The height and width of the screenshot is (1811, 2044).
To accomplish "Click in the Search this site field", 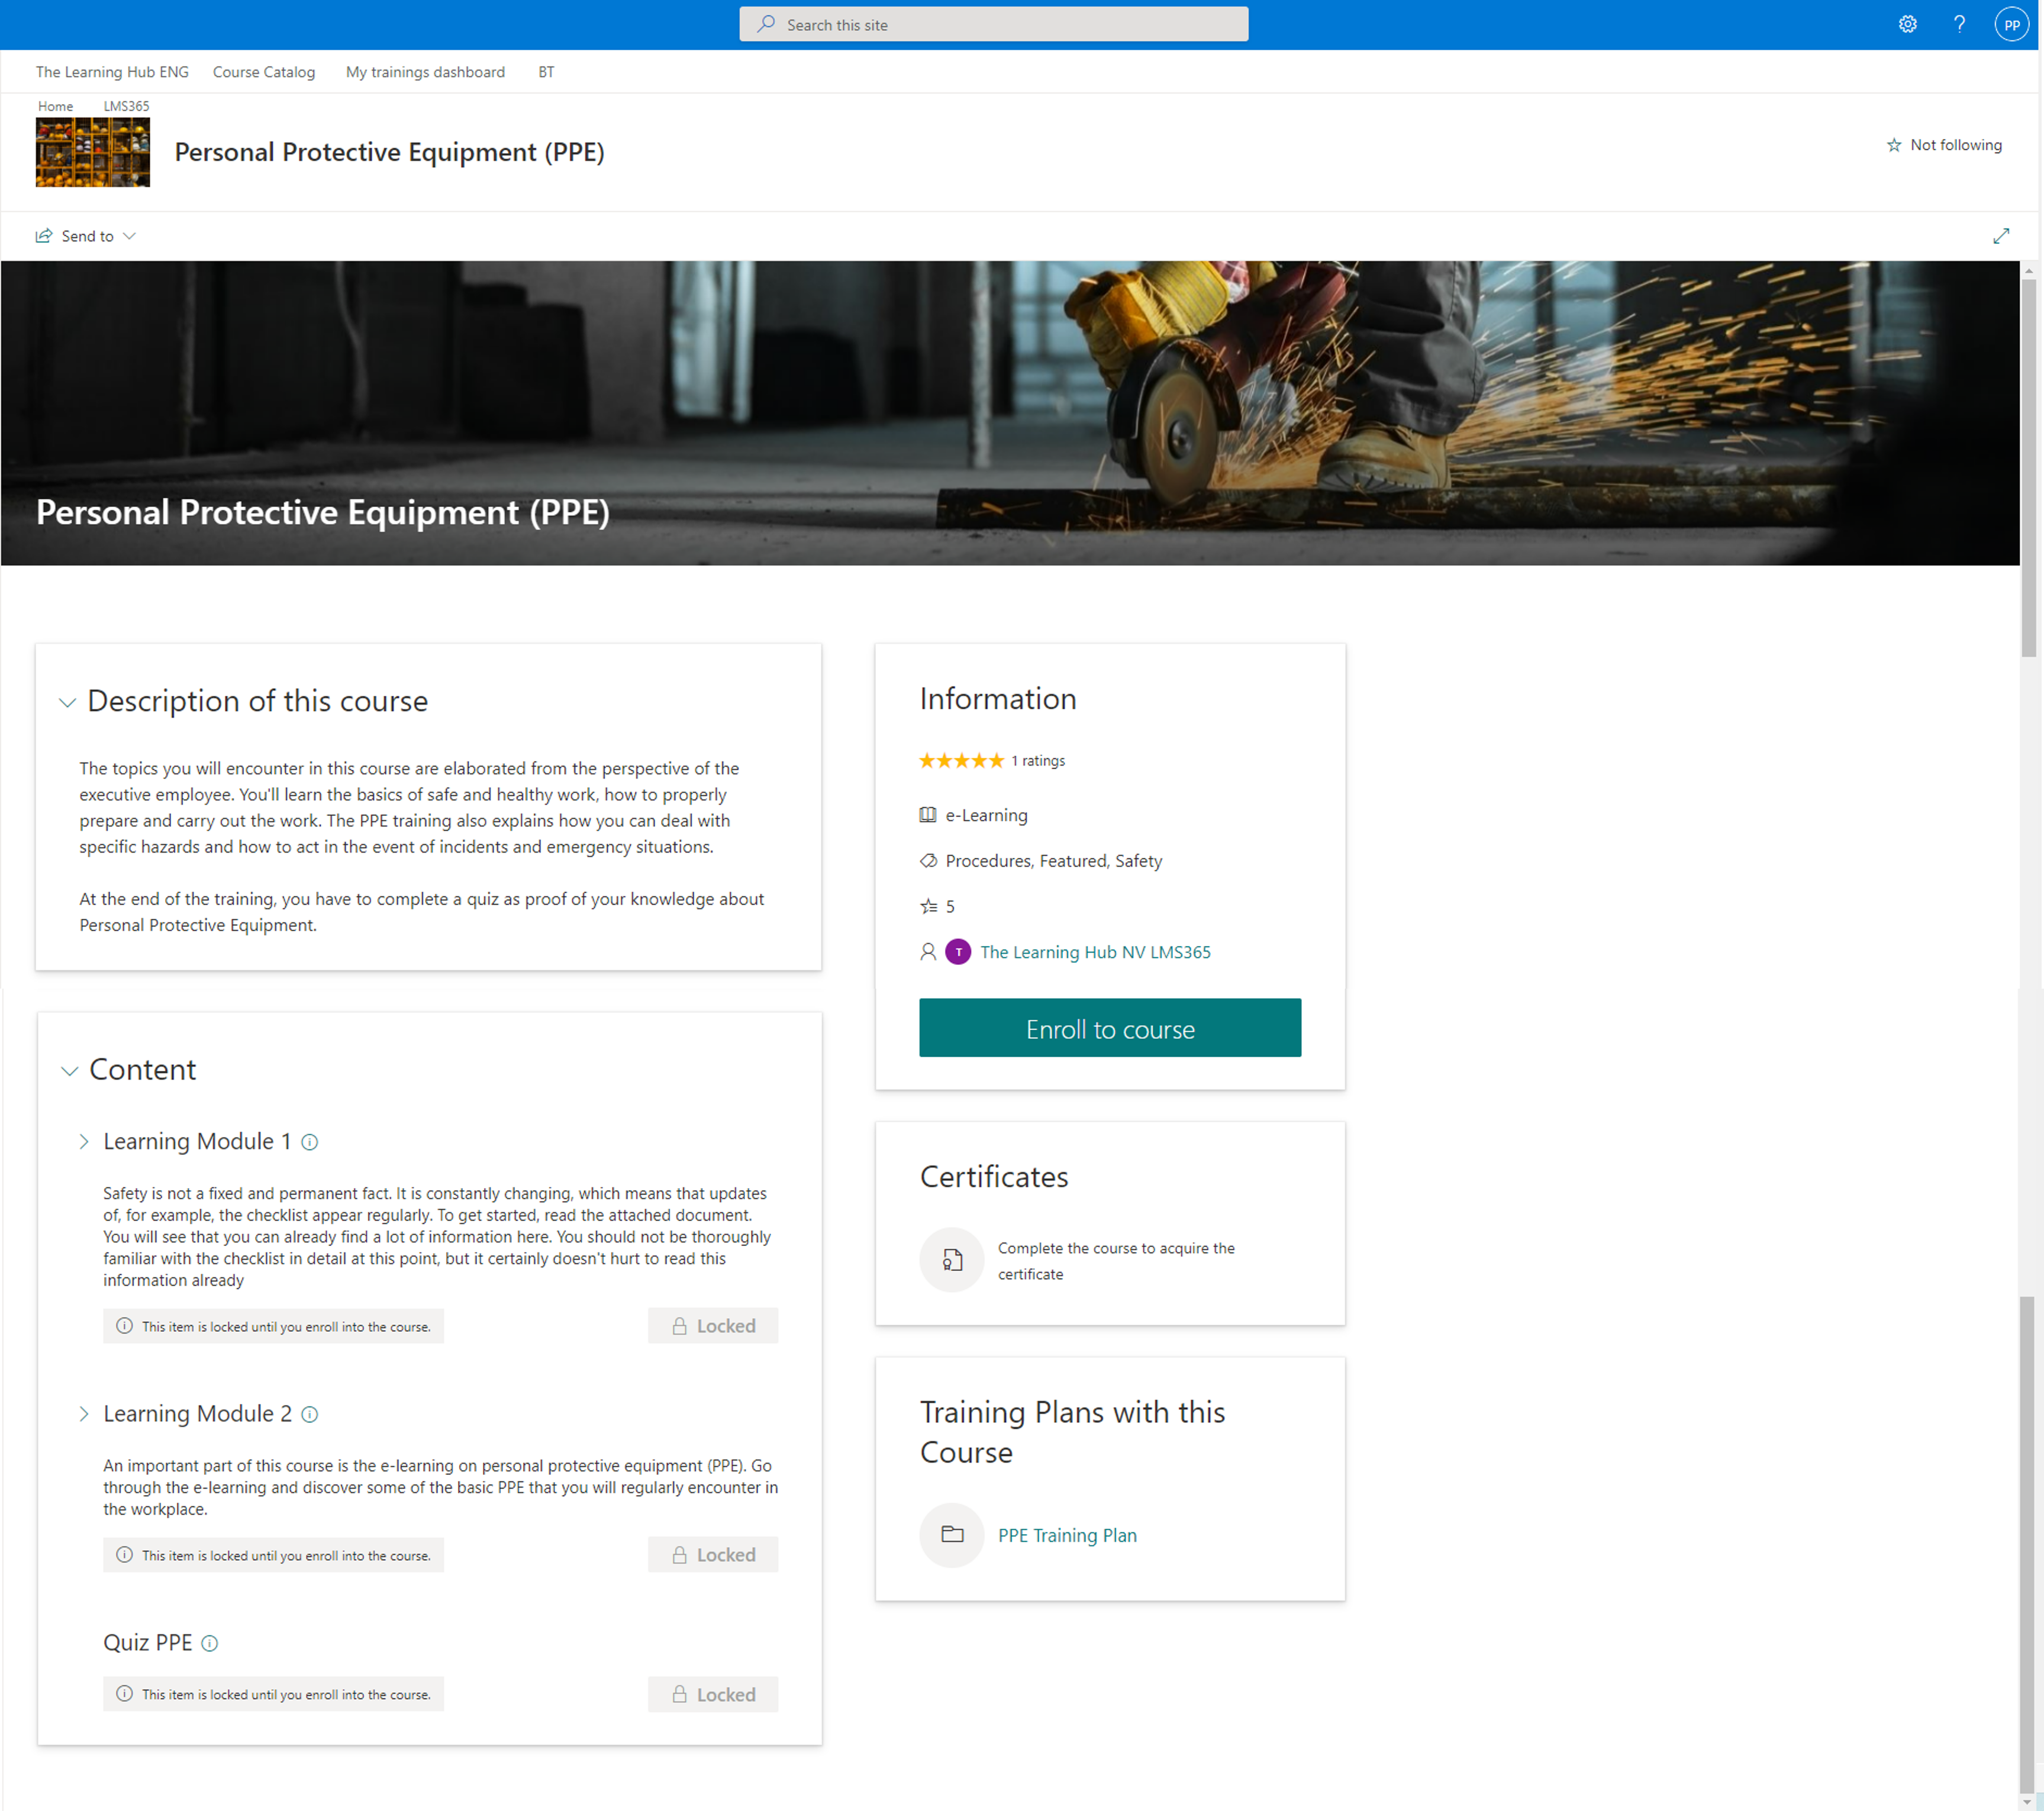I will click(993, 24).
